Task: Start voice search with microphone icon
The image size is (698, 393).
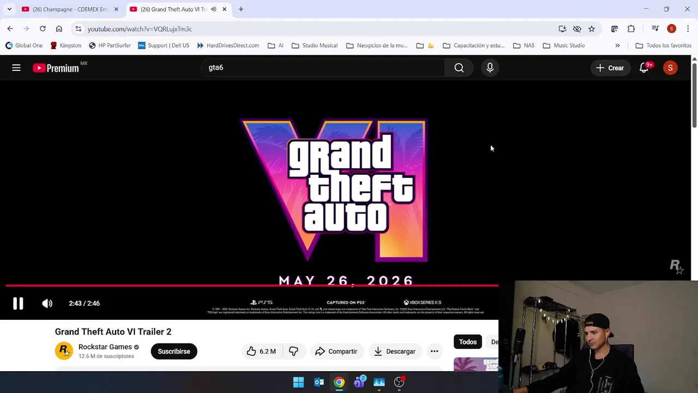Action: [x=490, y=68]
